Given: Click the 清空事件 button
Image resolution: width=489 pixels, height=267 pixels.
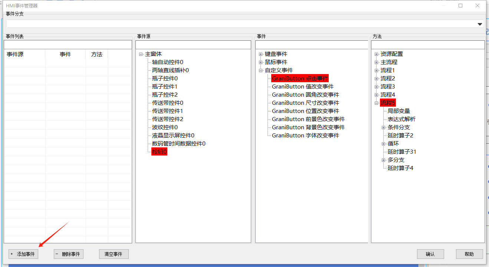Looking at the screenshot, I should tap(114, 254).
